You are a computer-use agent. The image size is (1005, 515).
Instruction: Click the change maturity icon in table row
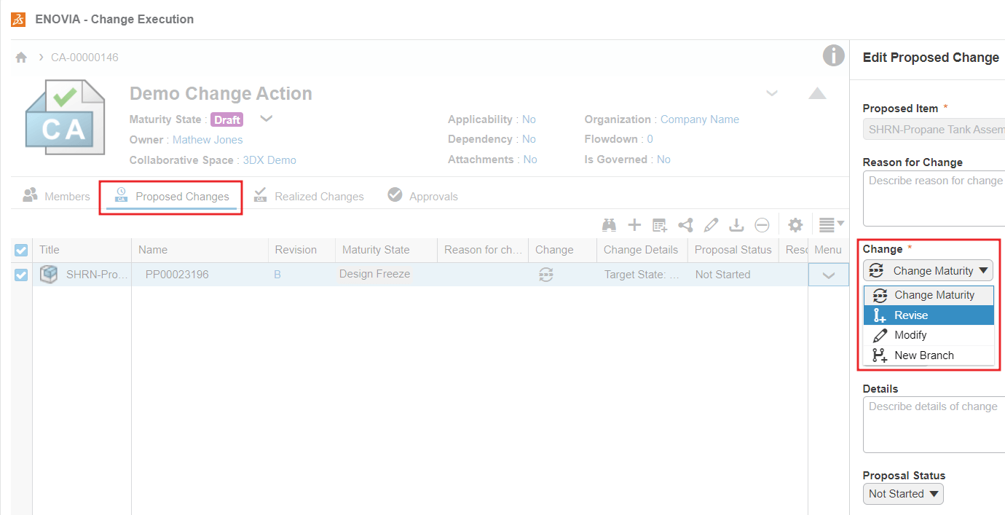tap(546, 275)
